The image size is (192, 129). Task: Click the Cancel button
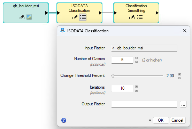(x=177, y=120)
